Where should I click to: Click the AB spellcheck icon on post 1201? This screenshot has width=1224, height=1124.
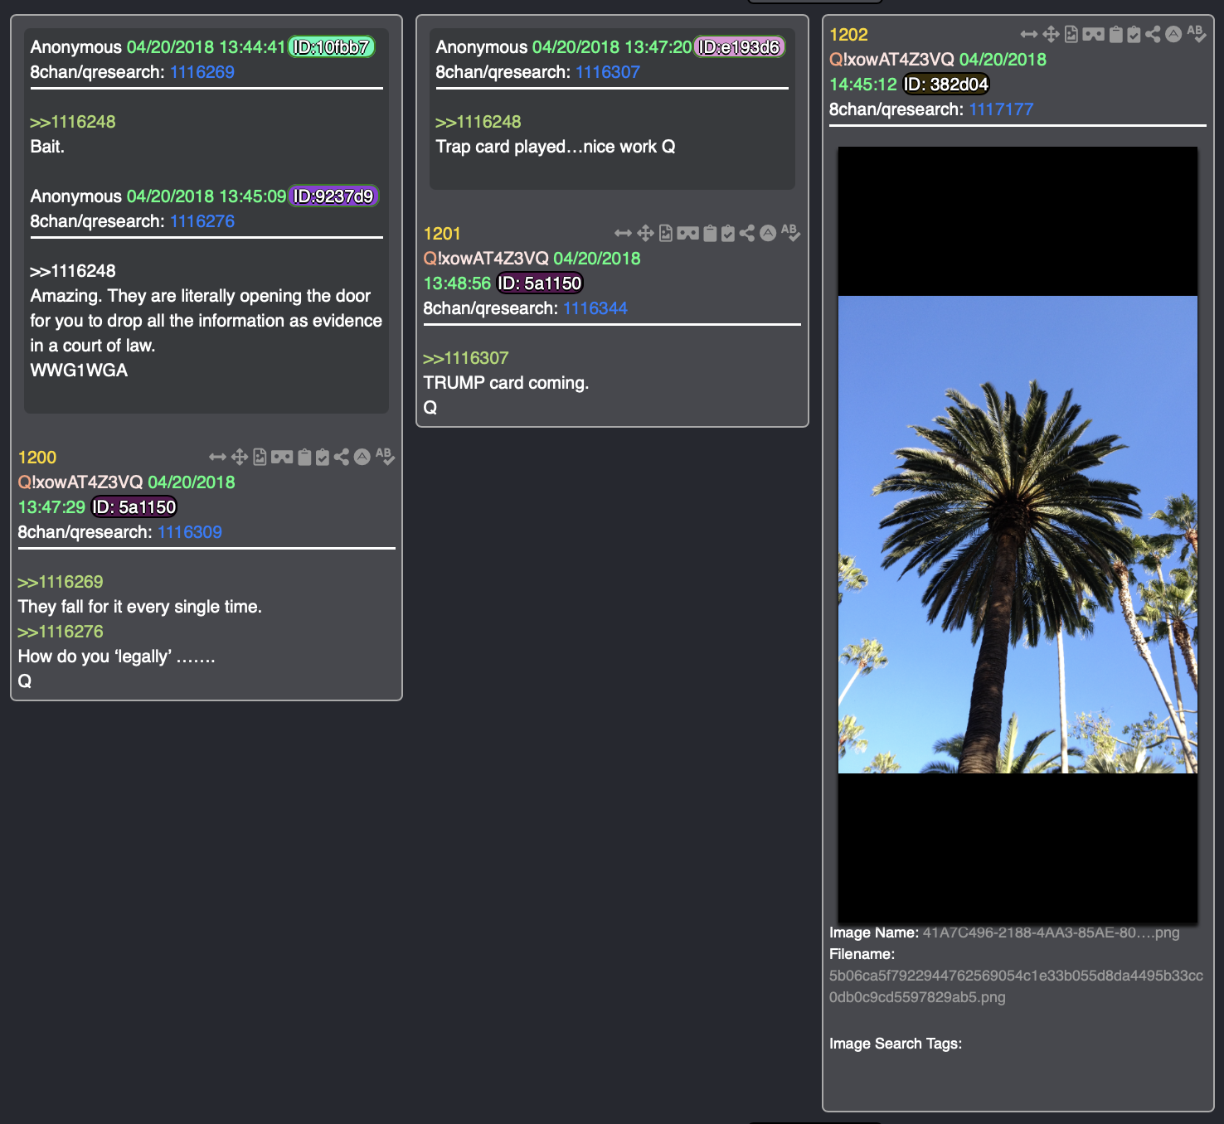pyautogui.click(x=790, y=233)
